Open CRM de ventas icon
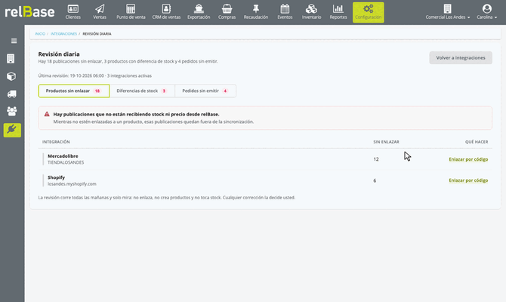The image size is (506, 302). point(166,9)
